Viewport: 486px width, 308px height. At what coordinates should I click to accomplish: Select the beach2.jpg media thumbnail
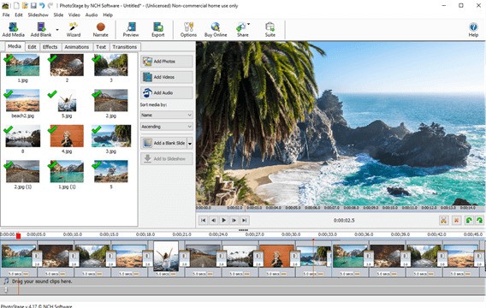pos(22,101)
